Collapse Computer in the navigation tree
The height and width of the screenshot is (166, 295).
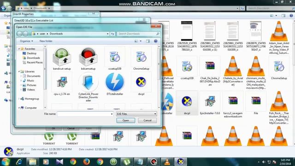pyautogui.click(x=19, y=107)
